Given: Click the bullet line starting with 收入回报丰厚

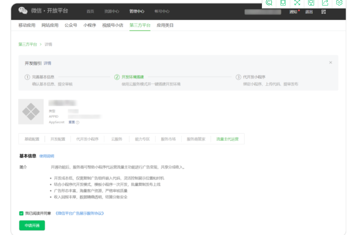Looking at the screenshot, I should click(91, 197).
